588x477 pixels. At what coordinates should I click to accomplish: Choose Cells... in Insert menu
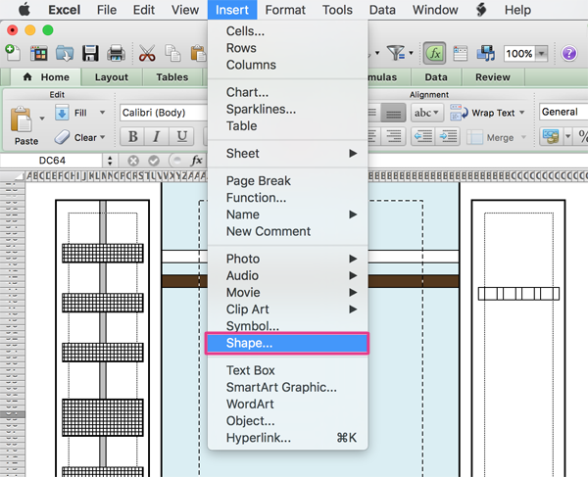click(x=287, y=31)
